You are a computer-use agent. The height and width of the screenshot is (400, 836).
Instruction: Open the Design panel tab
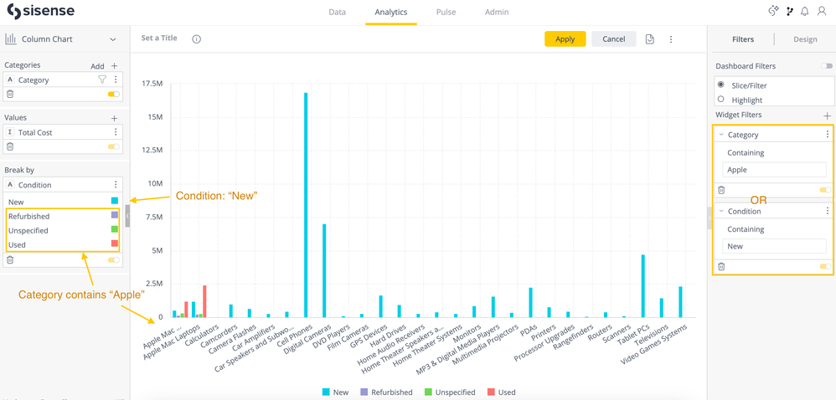pos(805,39)
